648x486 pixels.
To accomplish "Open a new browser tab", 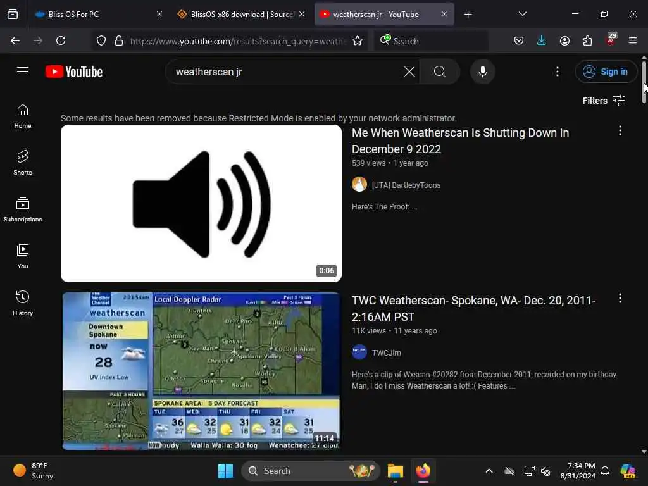I will pyautogui.click(x=468, y=15).
